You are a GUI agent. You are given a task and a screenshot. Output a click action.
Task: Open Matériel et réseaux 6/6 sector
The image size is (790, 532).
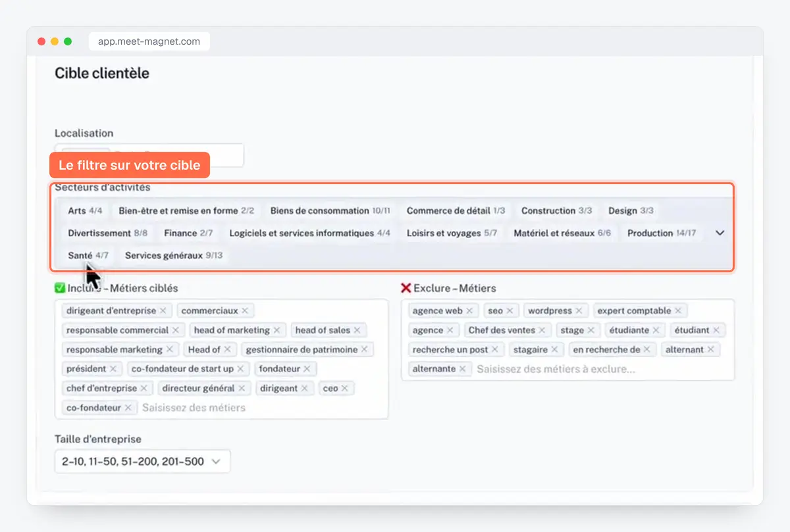(x=562, y=233)
